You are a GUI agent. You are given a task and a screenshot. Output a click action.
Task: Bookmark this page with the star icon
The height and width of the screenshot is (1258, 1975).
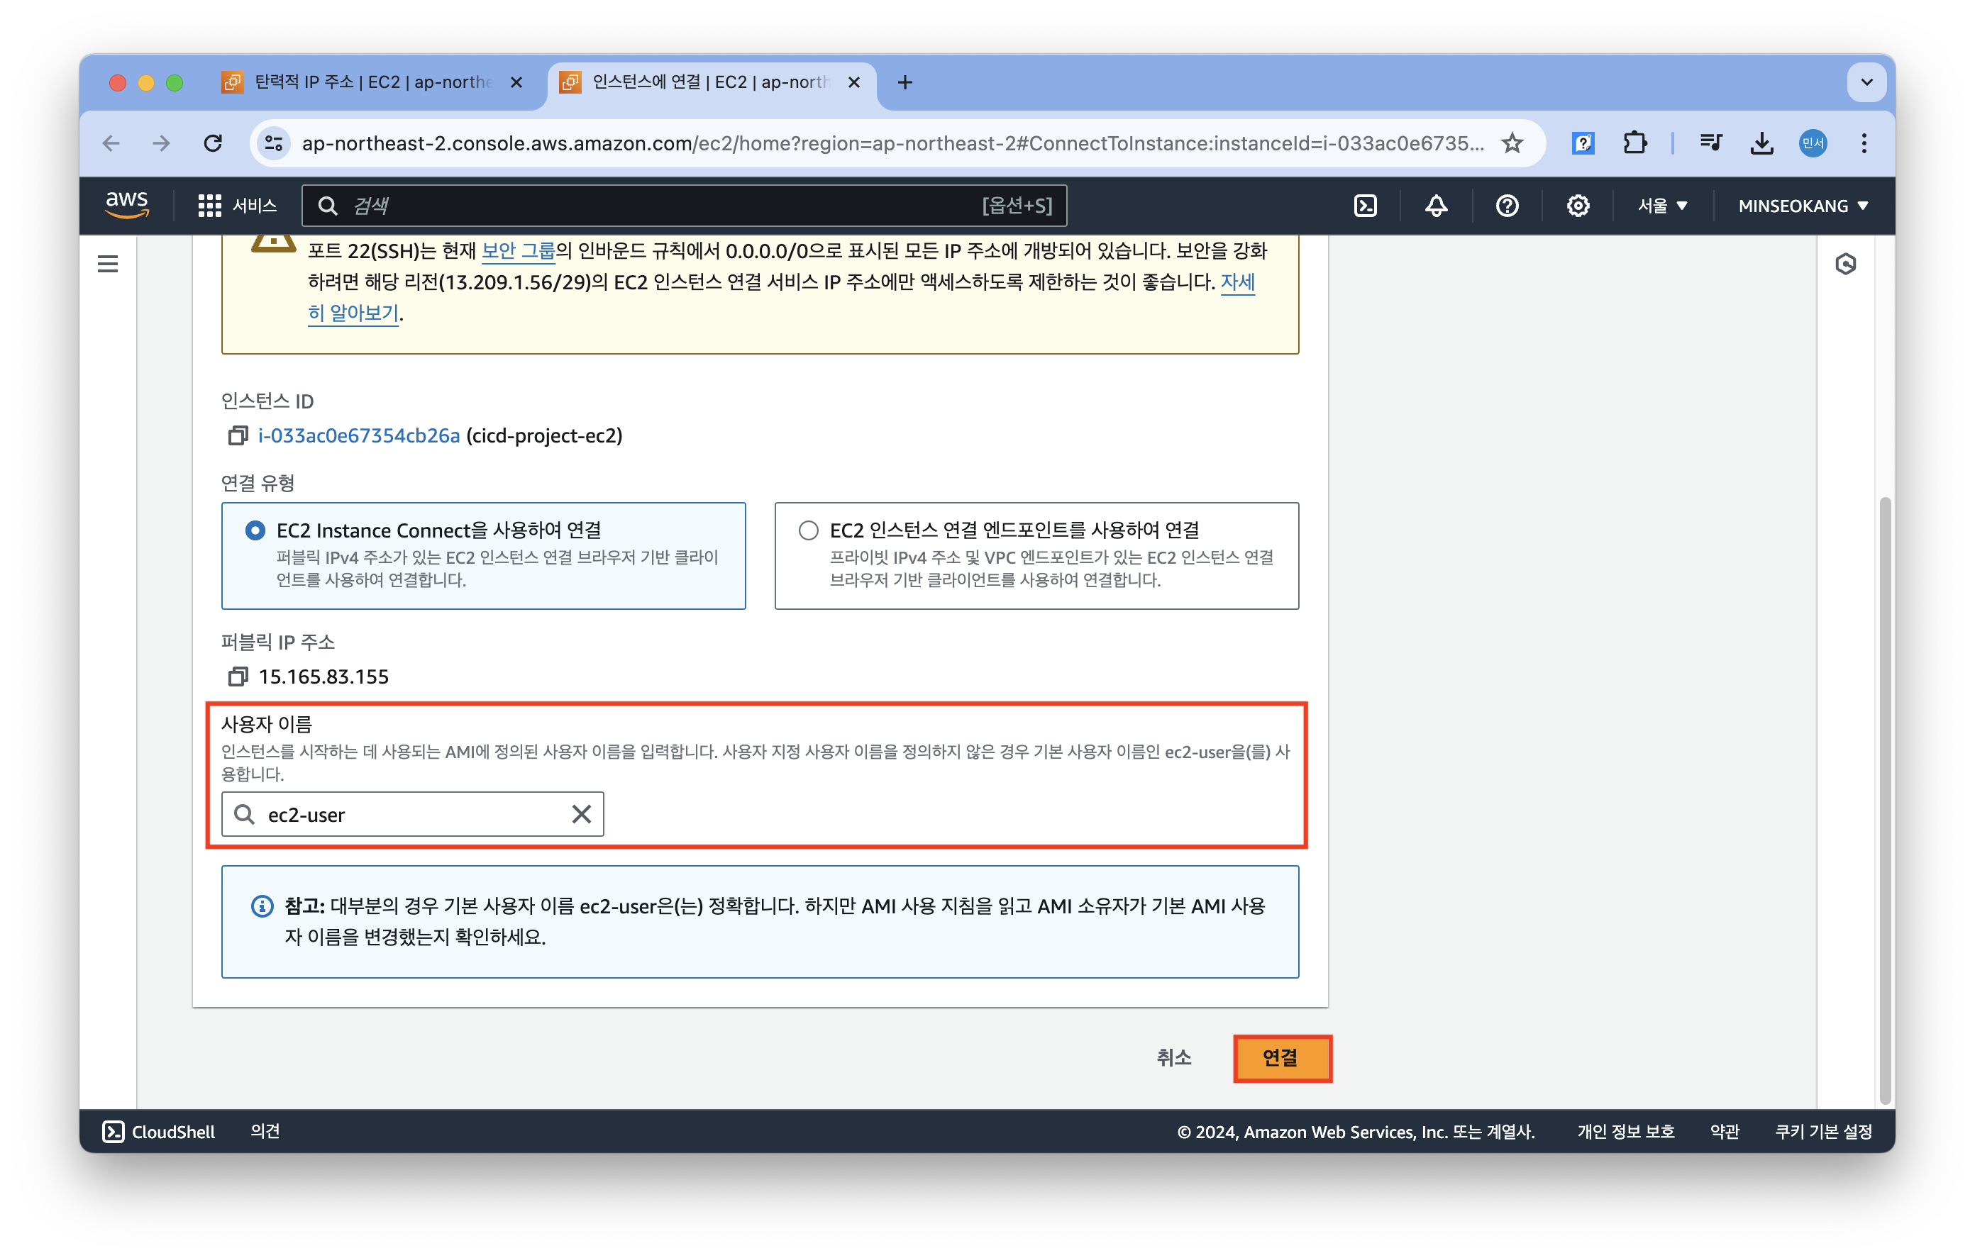[1512, 143]
